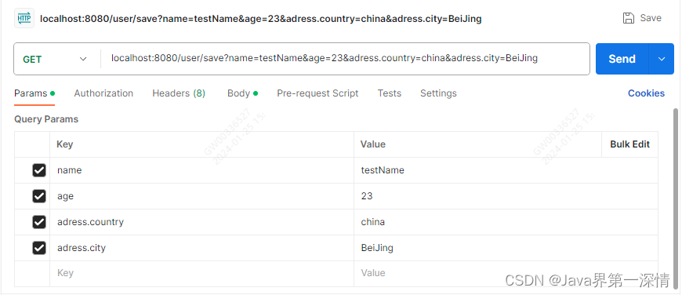The height and width of the screenshot is (295, 682).
Task: Open the Pre-request Script tab
Action: pyautogui.click(x=317, y=93)
